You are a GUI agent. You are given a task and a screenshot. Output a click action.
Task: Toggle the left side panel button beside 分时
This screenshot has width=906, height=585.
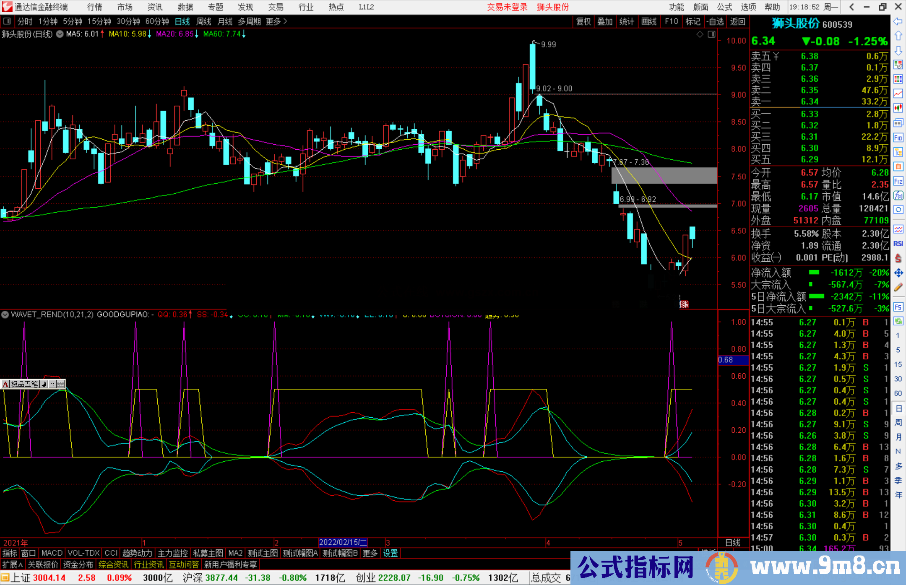7,21
